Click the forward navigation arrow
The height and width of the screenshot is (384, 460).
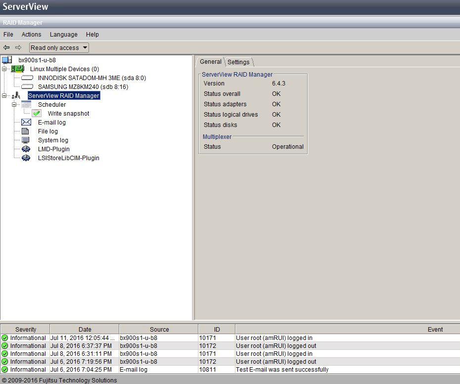point(18,47)
